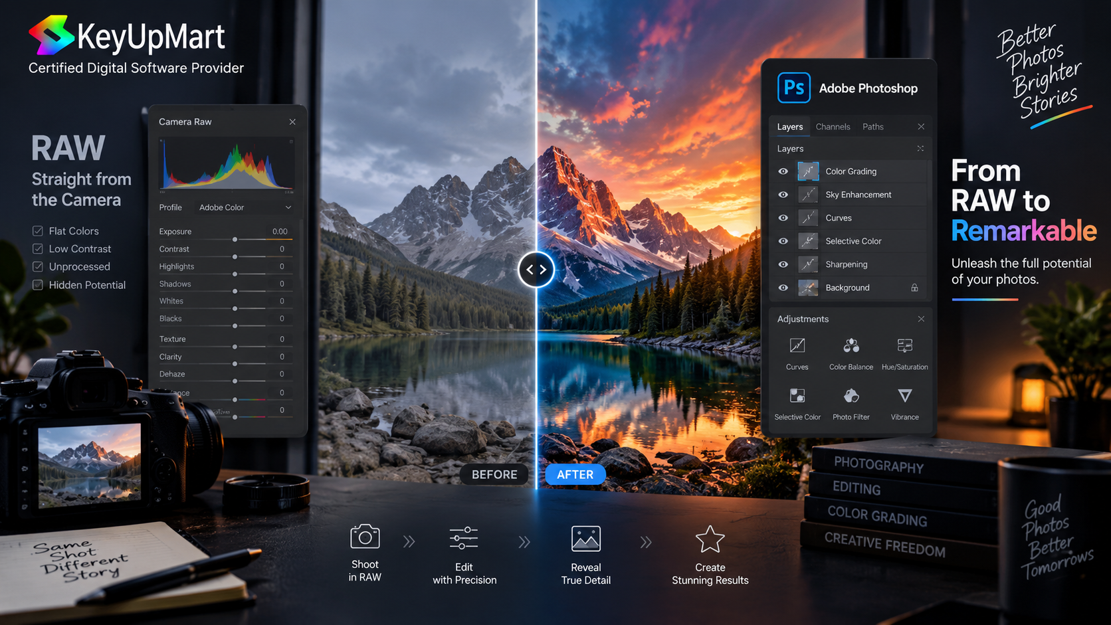
Task: Close the Layers tab group
Action: [x=921, y=126]
